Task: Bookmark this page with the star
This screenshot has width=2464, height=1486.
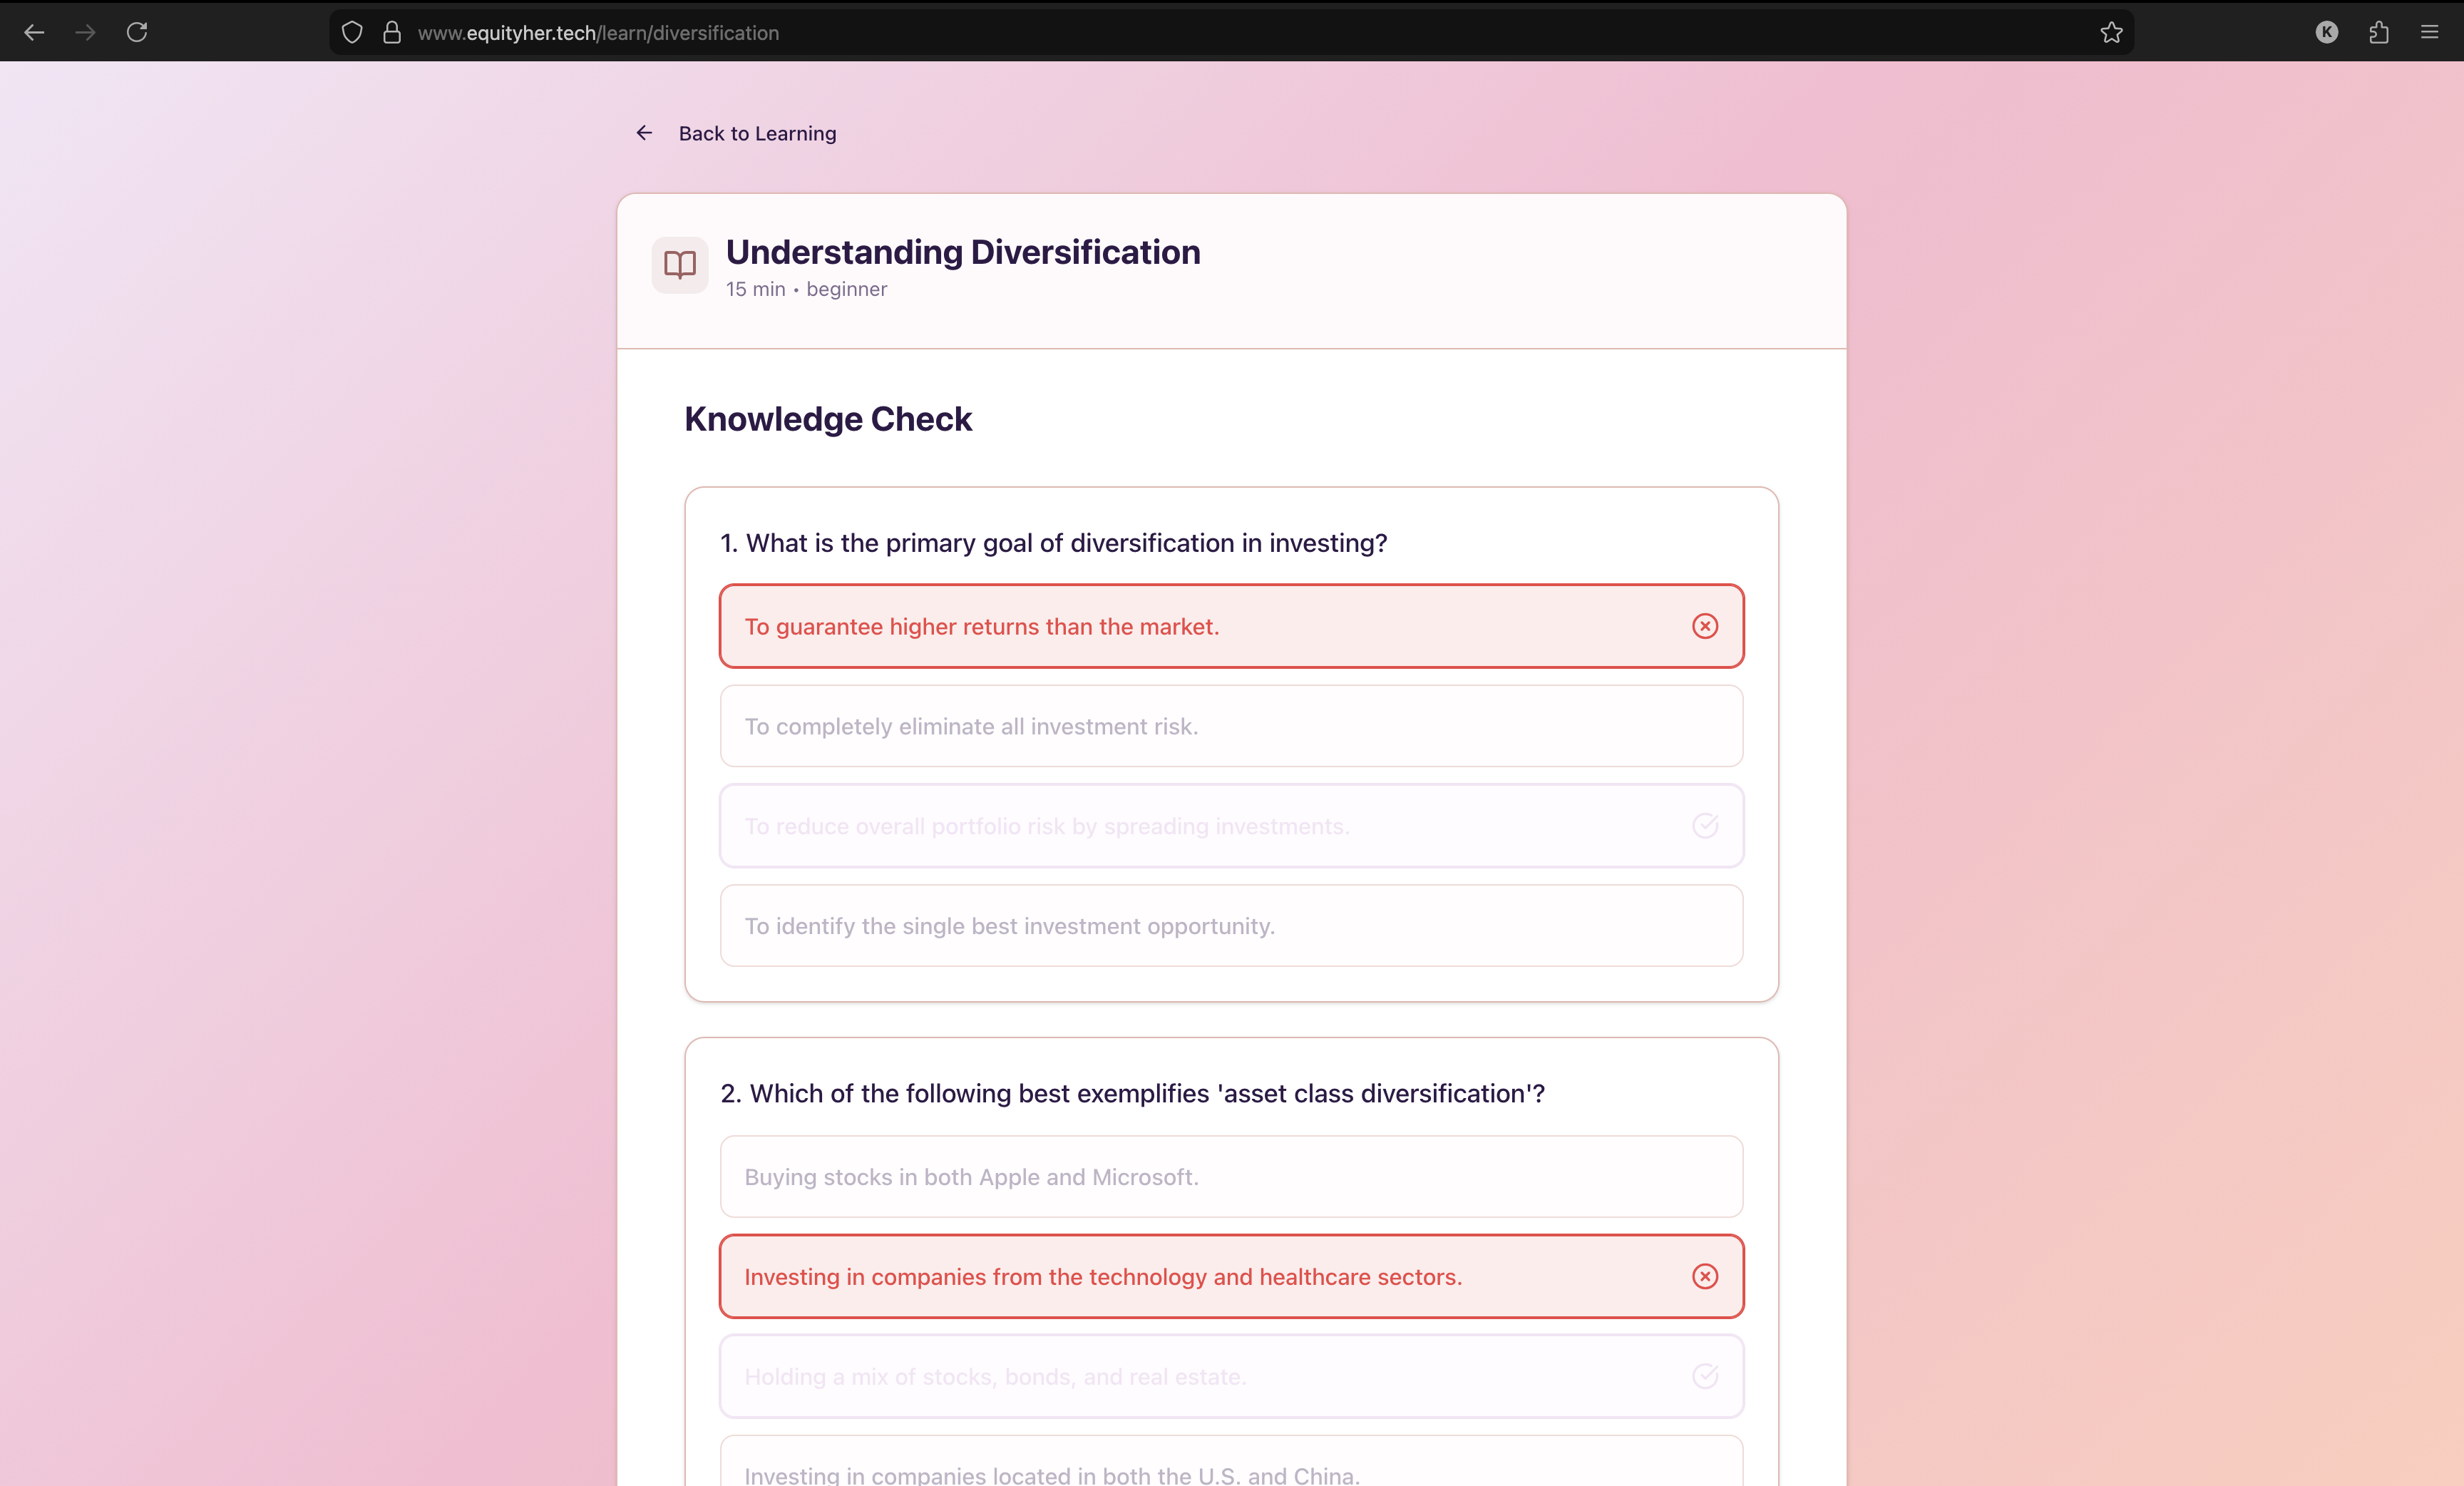Action: pyautogui.click(x=2111, y=32)
